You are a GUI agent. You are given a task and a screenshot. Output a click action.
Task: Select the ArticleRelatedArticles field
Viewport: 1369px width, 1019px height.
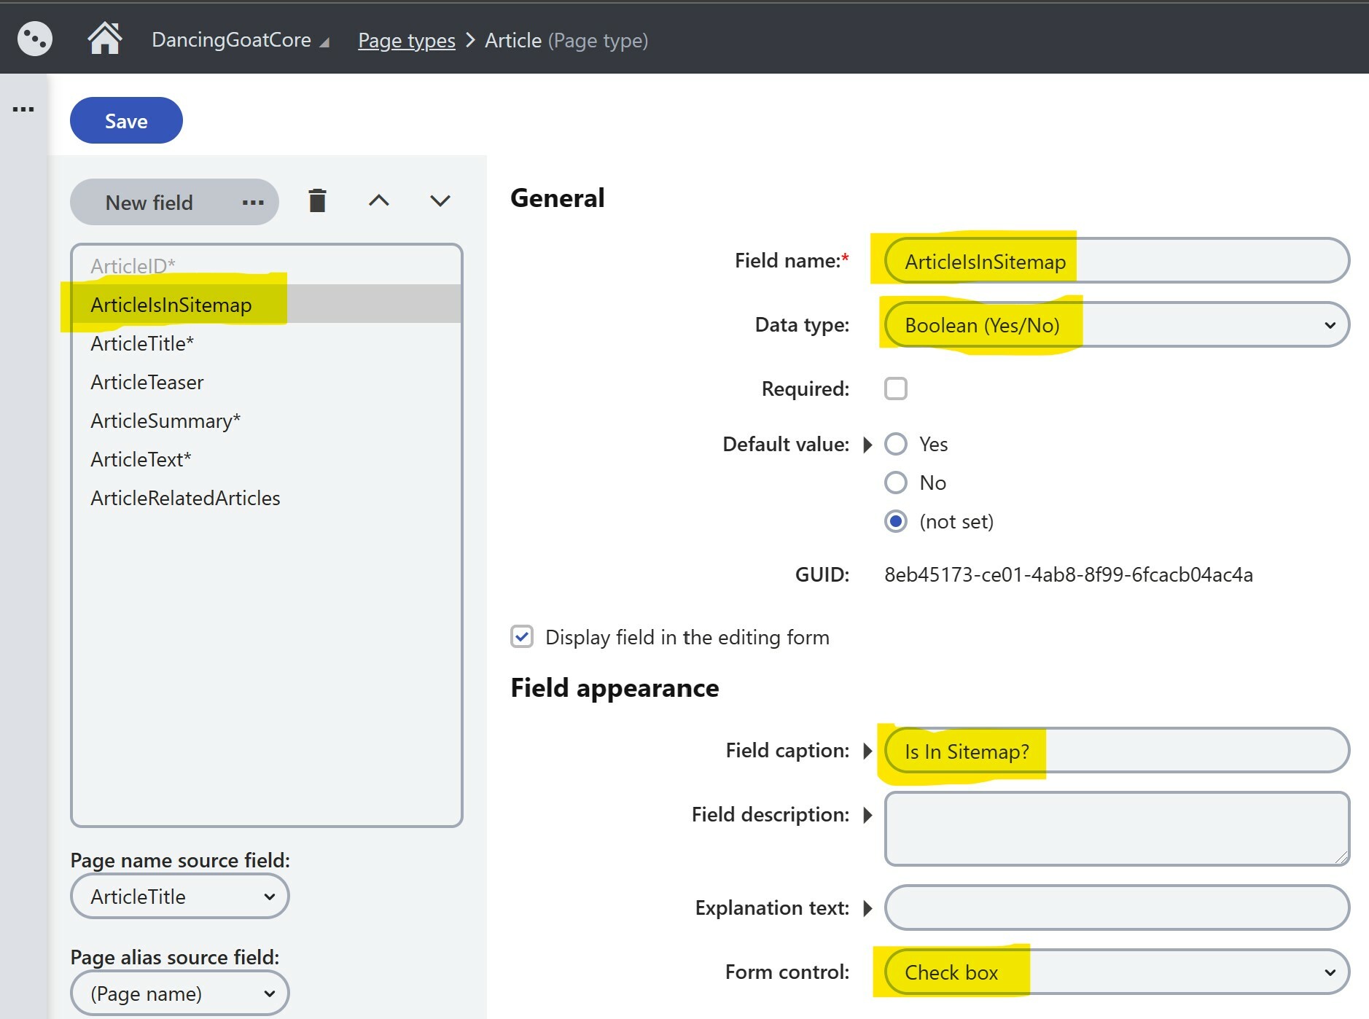267,497
